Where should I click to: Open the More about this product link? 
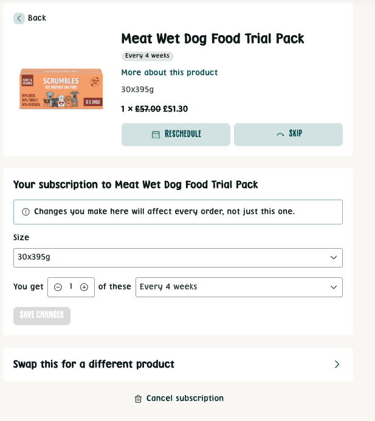click(170, 73)
